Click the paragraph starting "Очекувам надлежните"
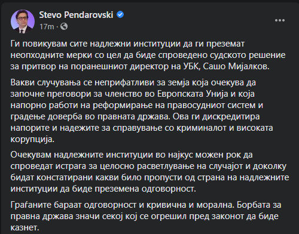 coord(149,172)
